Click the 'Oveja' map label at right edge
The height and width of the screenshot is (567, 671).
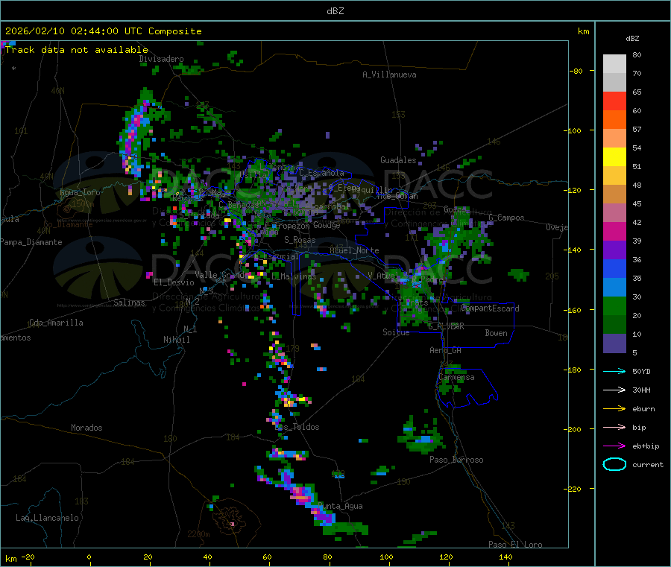pyautogui.click(x=557, y=227)
